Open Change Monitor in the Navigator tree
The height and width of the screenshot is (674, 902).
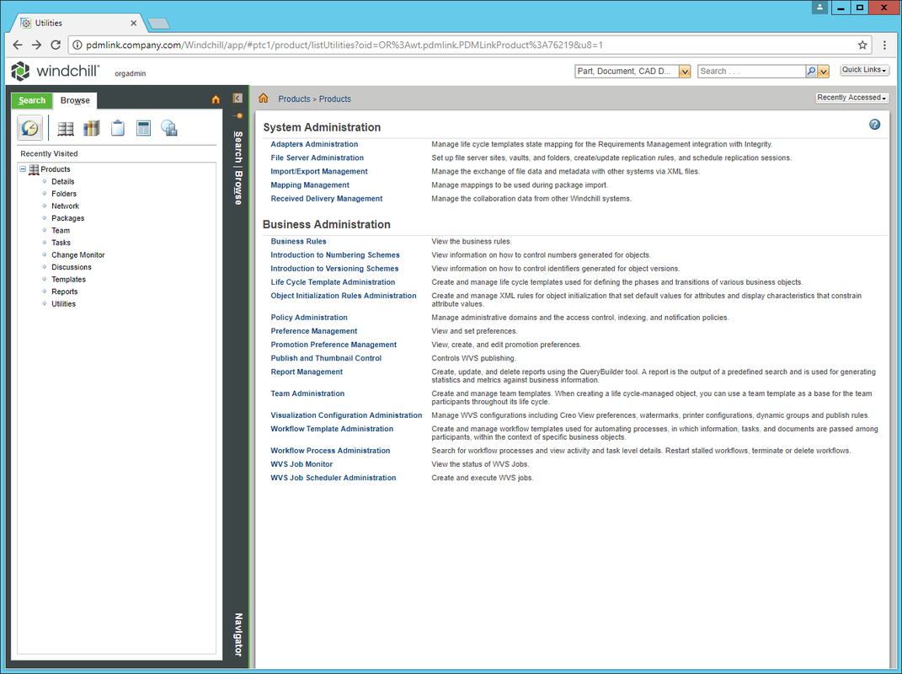pos(78,255)
